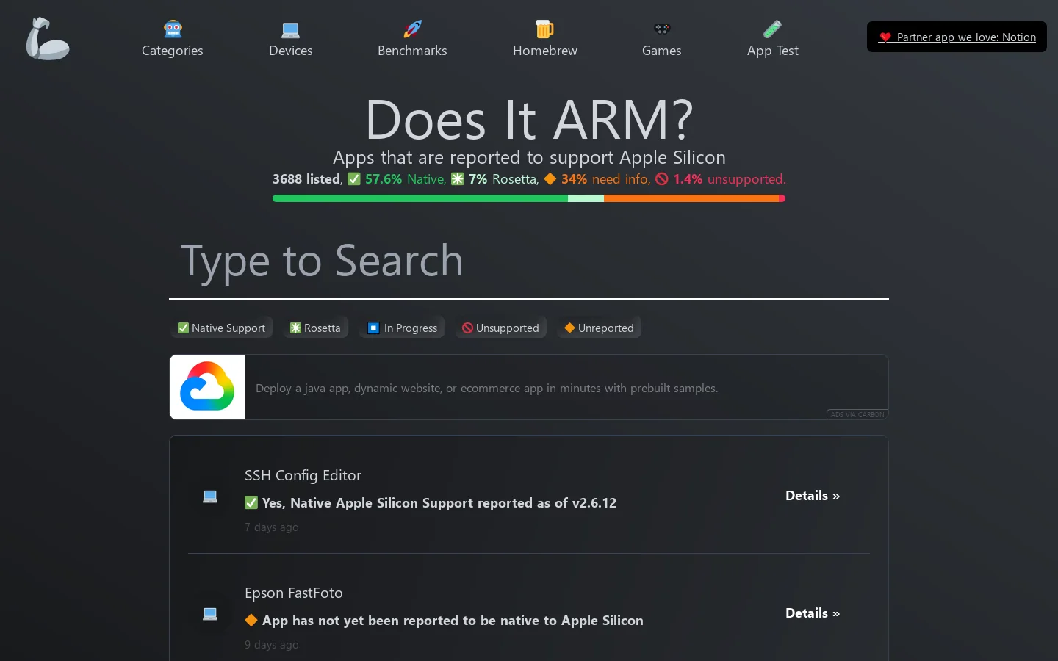Click the green Native segment of progress bar

tap(420, 198)
